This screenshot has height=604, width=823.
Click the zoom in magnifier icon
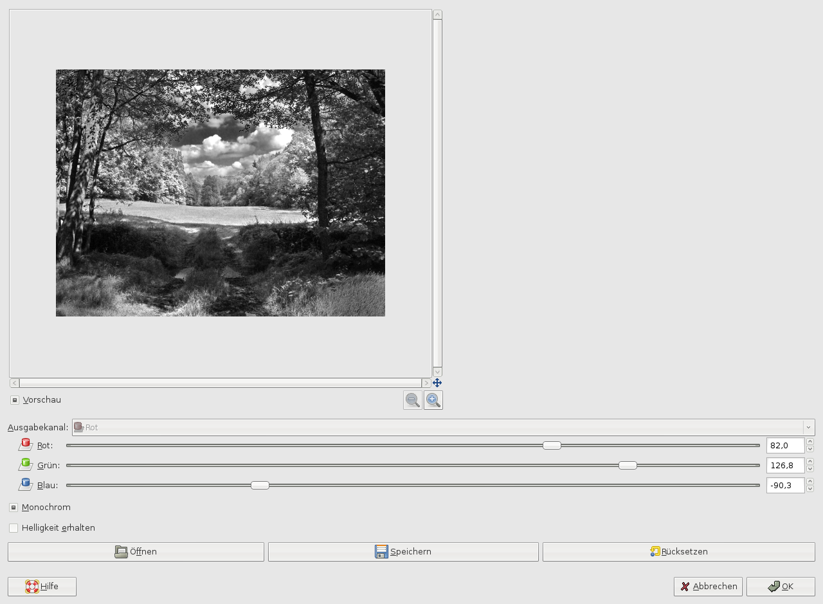433,400
